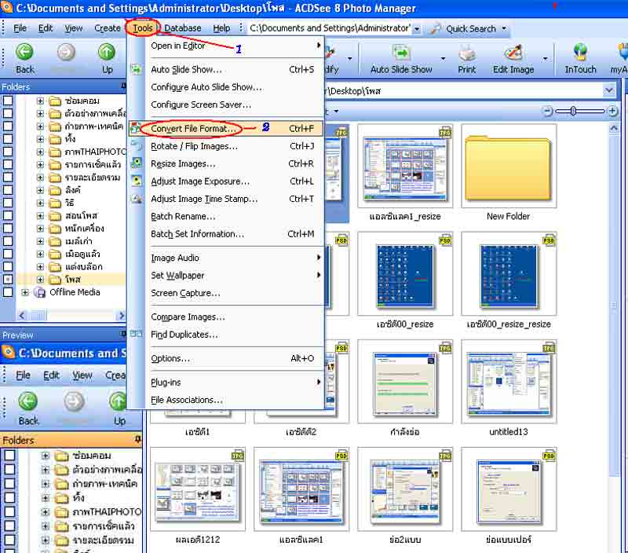This screenshot has height=553, width=628.
Task: Open the Plug-ins submenu entry
Action: pyautogui.click(x=226, y=383)
